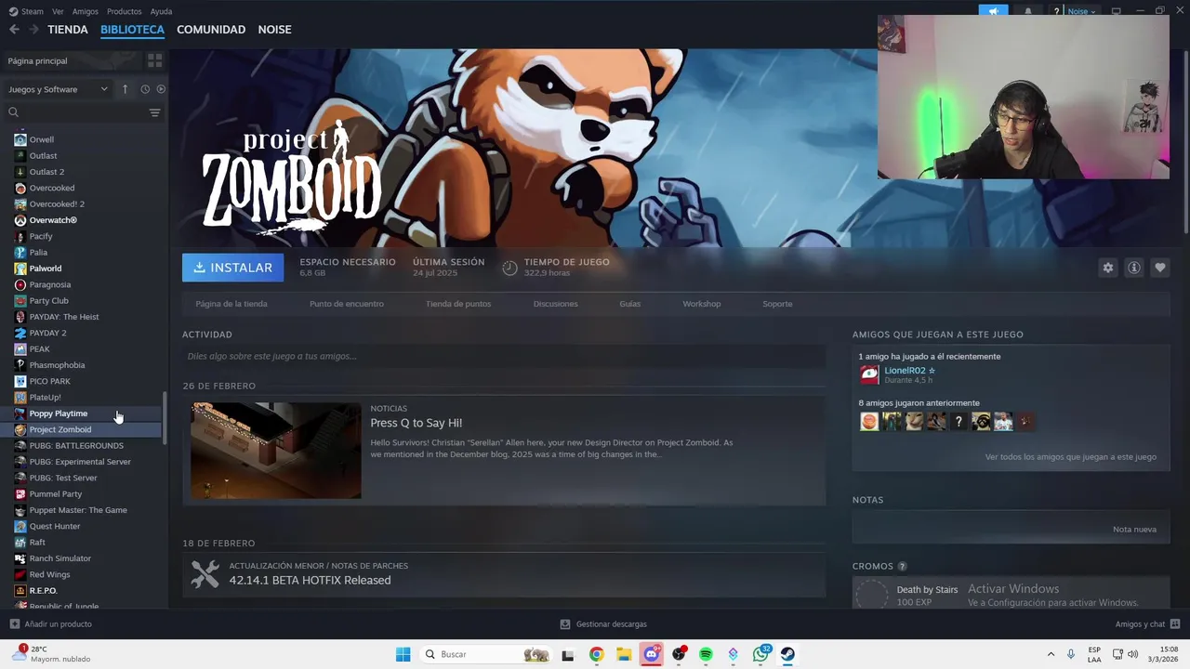This screenshot has height=669, width=1190.
Task: Open Chrome from taskbar
Action: click(596, 654)
